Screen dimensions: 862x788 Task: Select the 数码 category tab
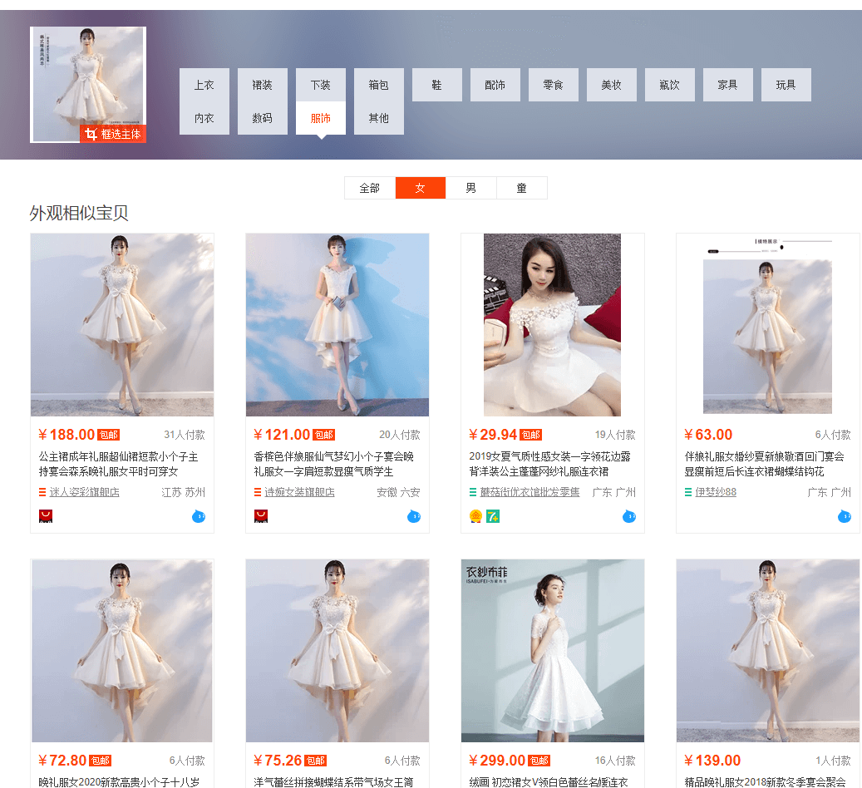262,118
